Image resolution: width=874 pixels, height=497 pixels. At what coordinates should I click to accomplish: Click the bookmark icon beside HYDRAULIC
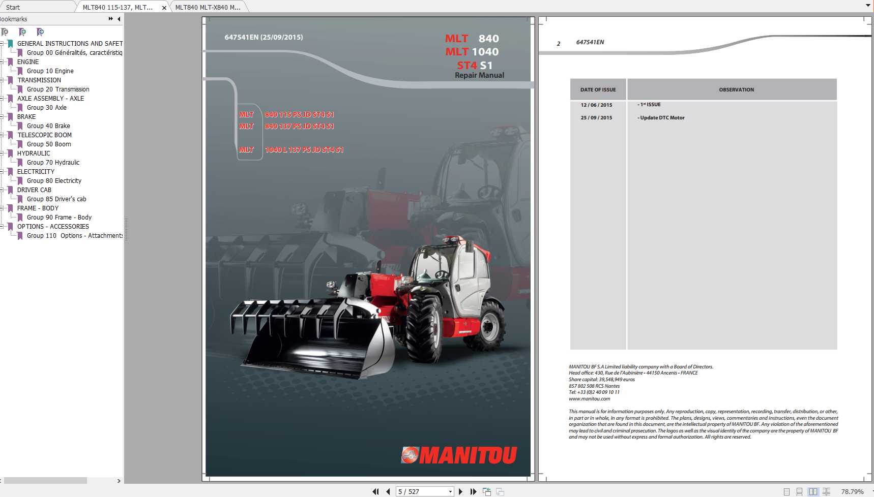[x=10, y=153]
